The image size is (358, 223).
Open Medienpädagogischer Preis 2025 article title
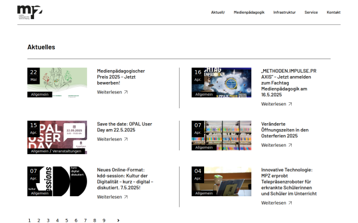point(121,77)
